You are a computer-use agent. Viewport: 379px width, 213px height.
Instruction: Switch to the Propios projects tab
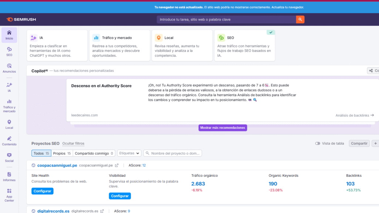coord(62,152)
